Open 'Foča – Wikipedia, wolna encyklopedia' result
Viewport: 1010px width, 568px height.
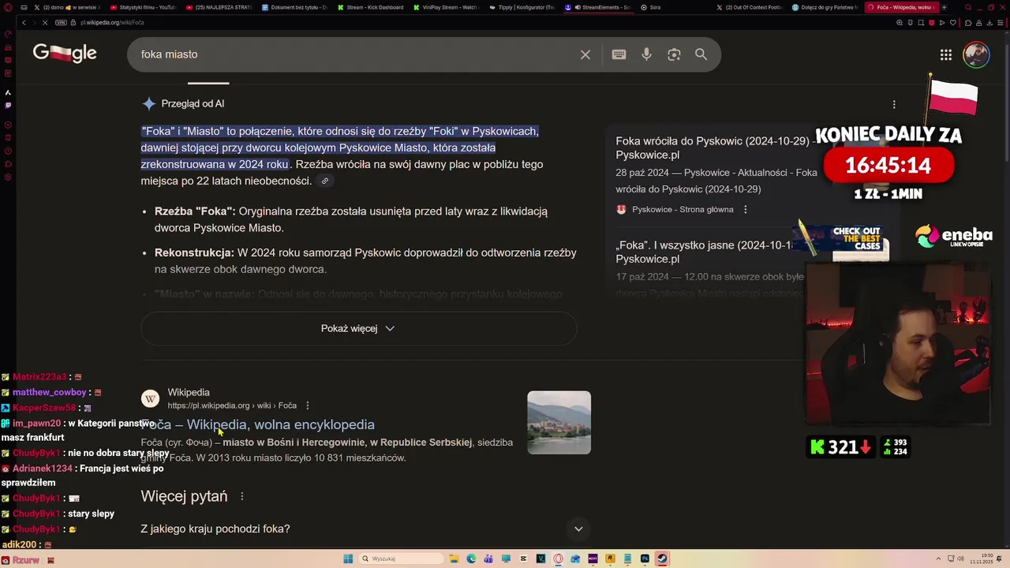(x=258, y=424)
